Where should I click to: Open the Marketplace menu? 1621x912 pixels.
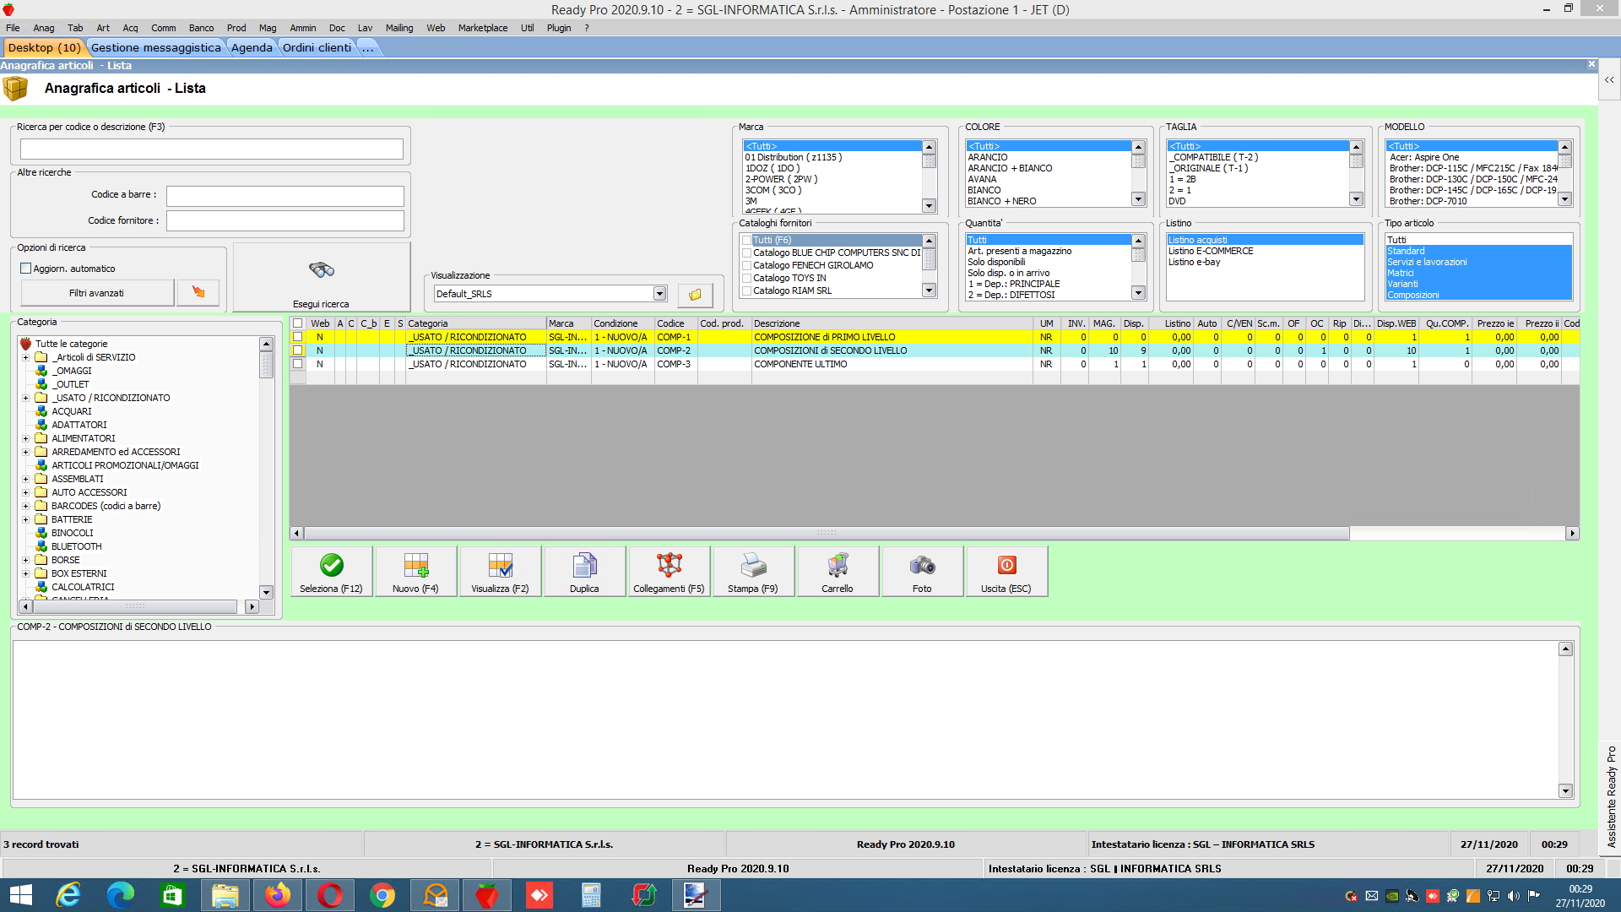click(x=483, y=28)
